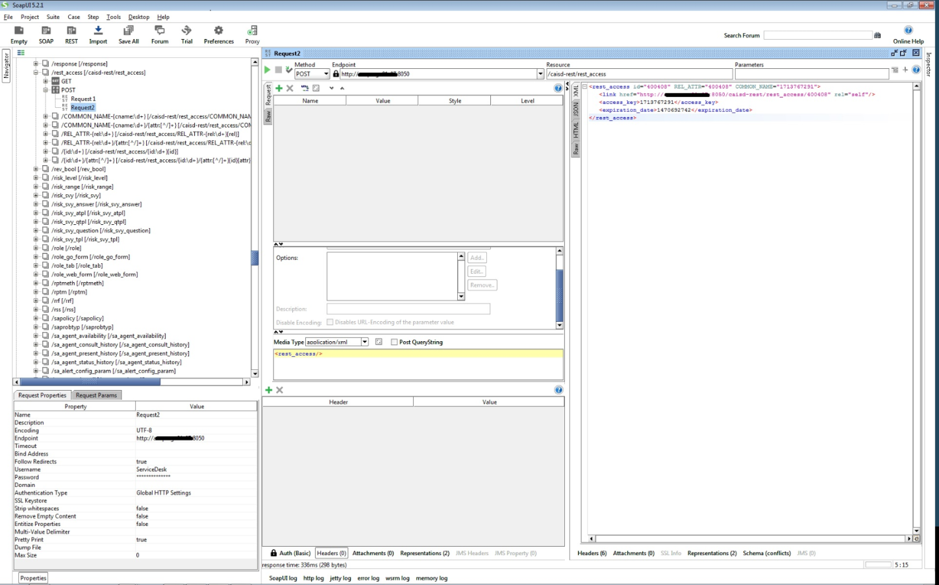Open the http log button
The image size is (939, 585).
coord(314,578)
